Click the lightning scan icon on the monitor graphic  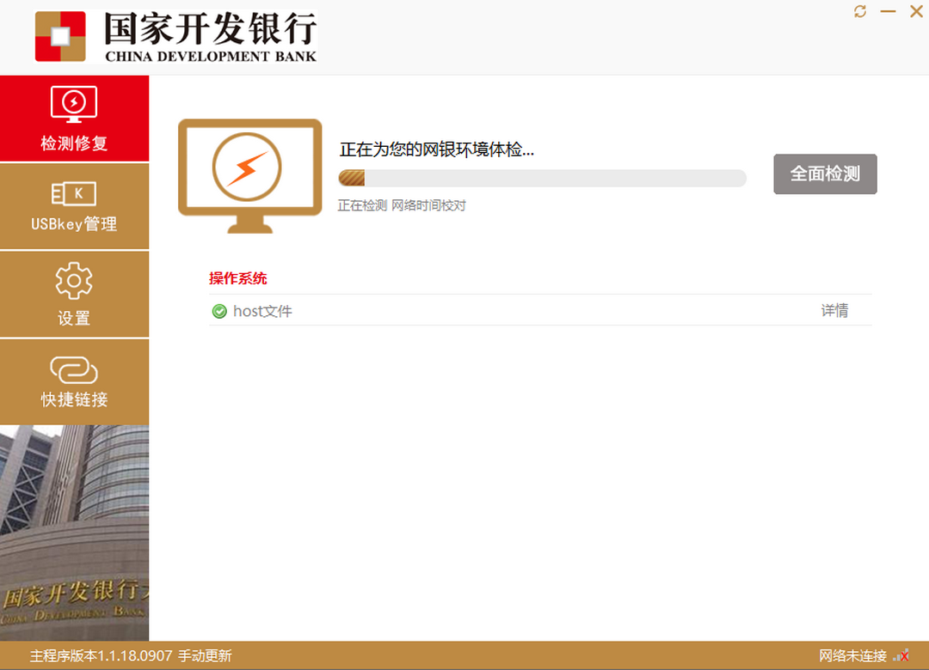[x=249, y=166]
